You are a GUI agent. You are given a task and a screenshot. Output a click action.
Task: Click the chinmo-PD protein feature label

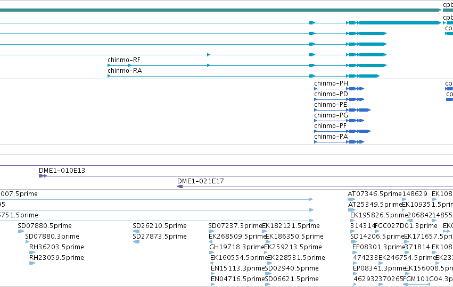[x=331, y=94]
